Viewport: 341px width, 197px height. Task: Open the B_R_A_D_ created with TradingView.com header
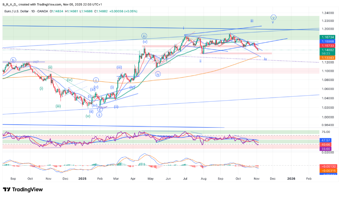(39, 4)
